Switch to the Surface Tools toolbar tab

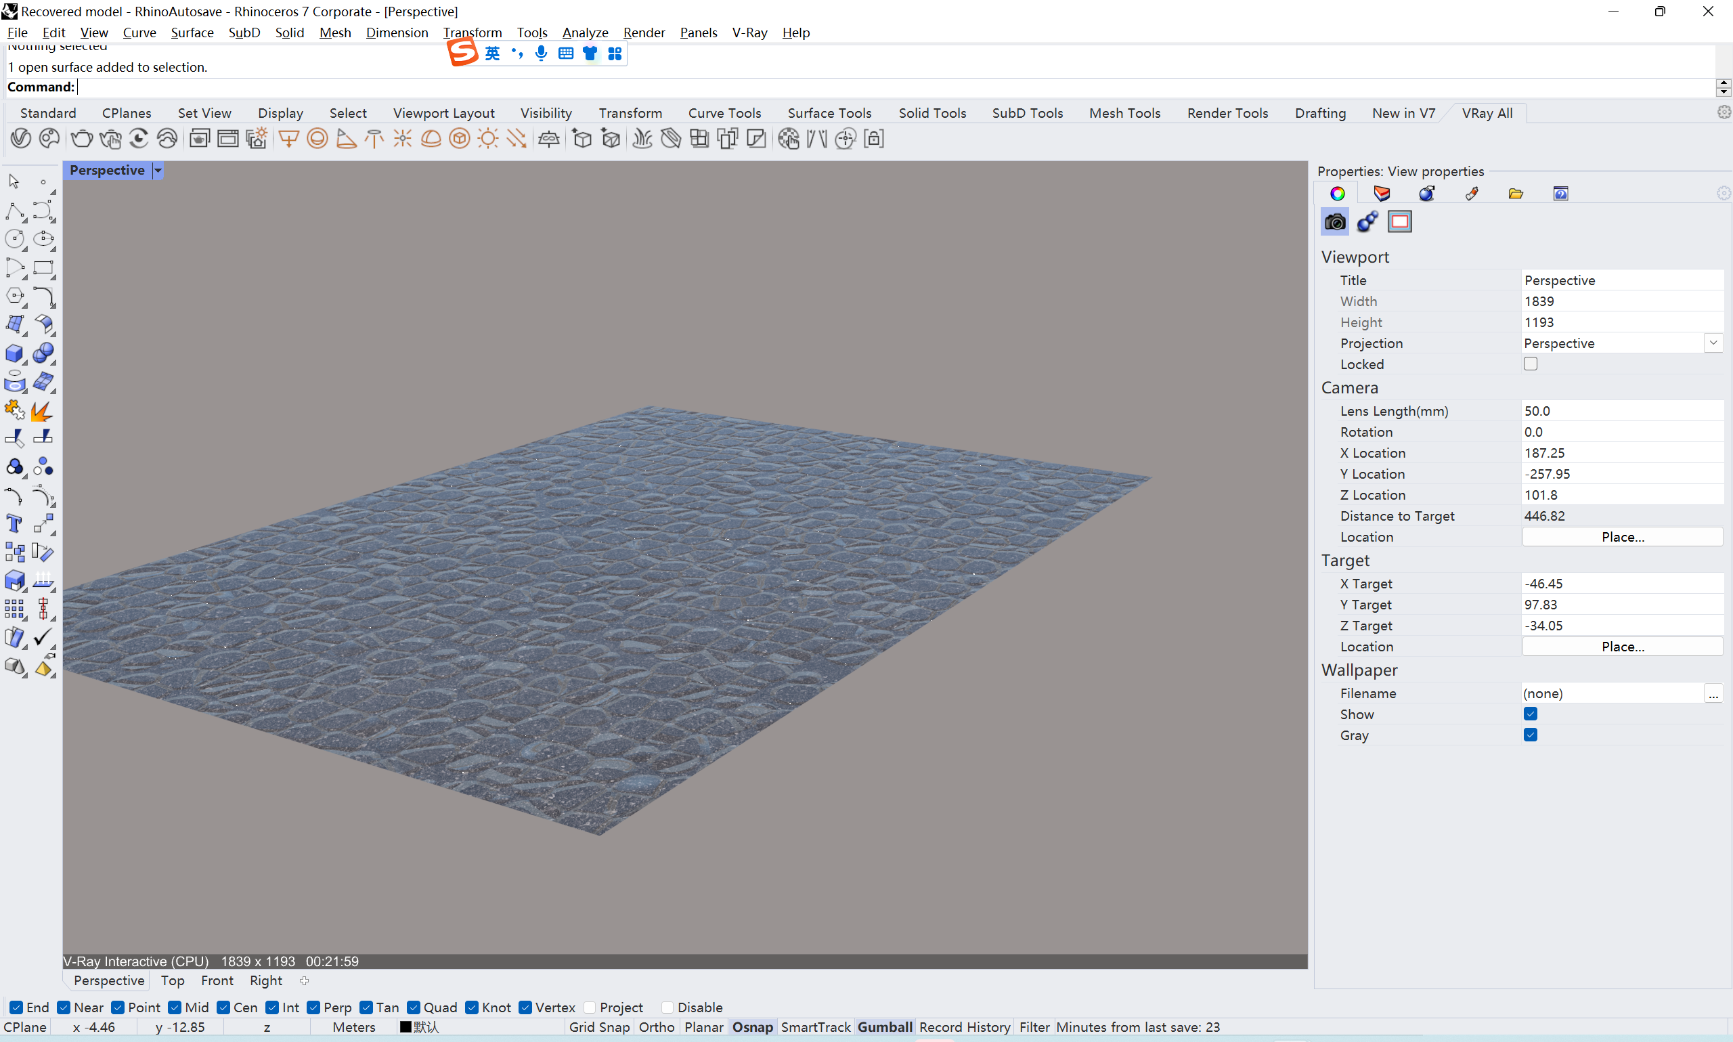click(829, 113)
